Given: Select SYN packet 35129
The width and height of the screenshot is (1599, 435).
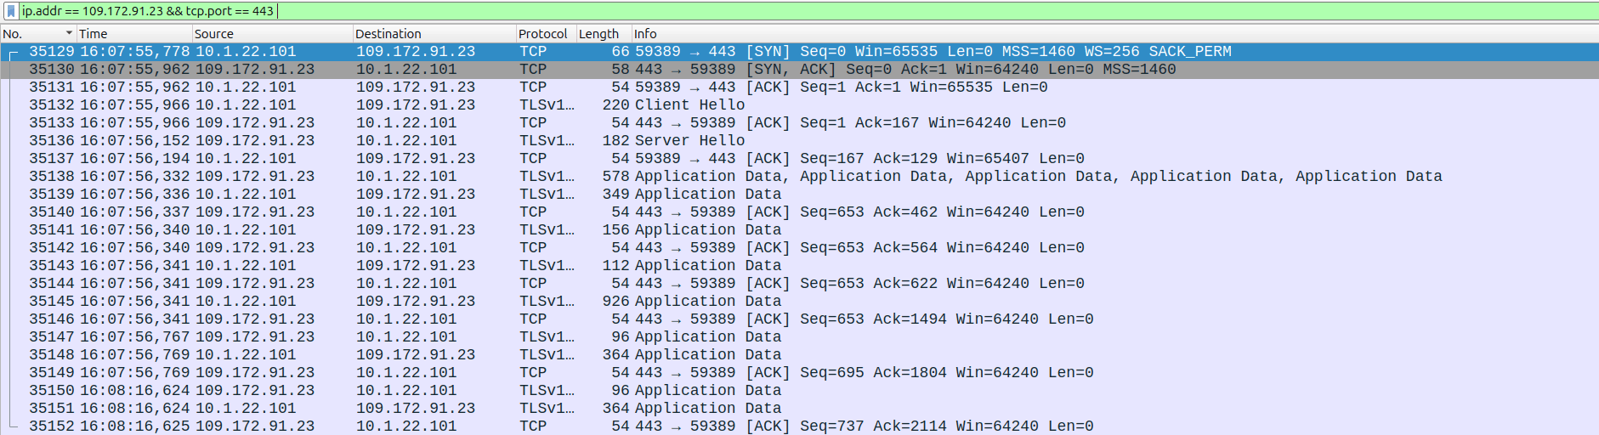Looking at the screenshot, I should (799, 52).
